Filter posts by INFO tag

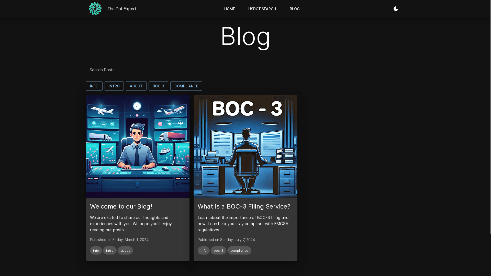point(94,86)
